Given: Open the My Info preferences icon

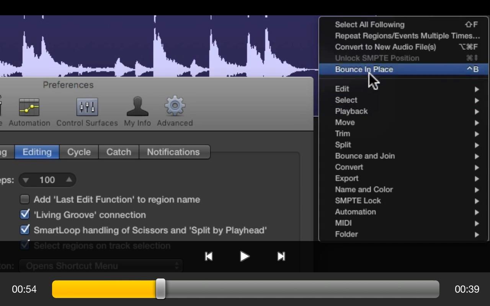Looking at the screenshot, I should [137, 106].
